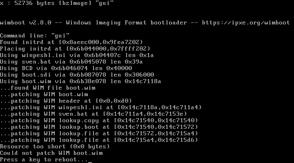Click the 'Command line: "gui"' line
Image resolution: width=294 pixels, height=163 pixels.
(35, 35)
